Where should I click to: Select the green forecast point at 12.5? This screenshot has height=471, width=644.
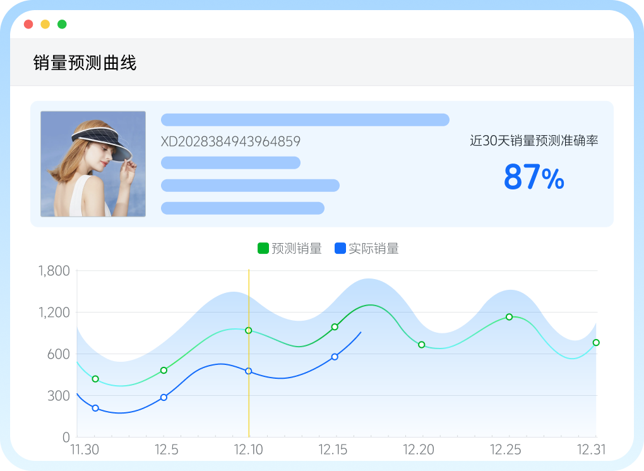(x=164, y=370)
